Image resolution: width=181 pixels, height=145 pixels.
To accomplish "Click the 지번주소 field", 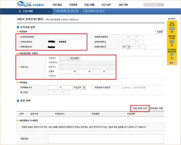I will tap(87, 67).
